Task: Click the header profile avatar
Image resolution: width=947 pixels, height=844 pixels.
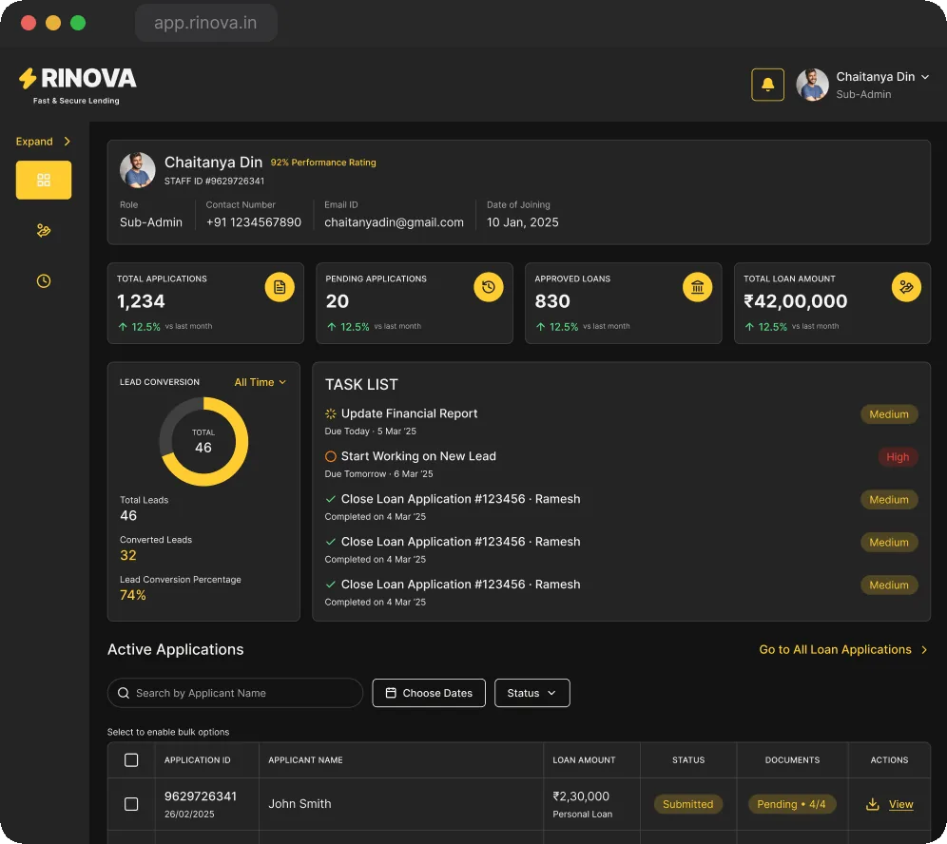Action: [812, 85]
